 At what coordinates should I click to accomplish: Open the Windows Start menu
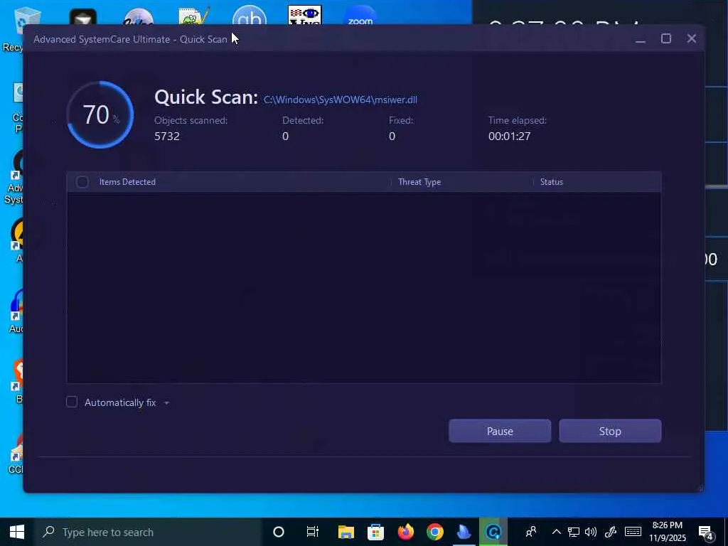(17, 532)
